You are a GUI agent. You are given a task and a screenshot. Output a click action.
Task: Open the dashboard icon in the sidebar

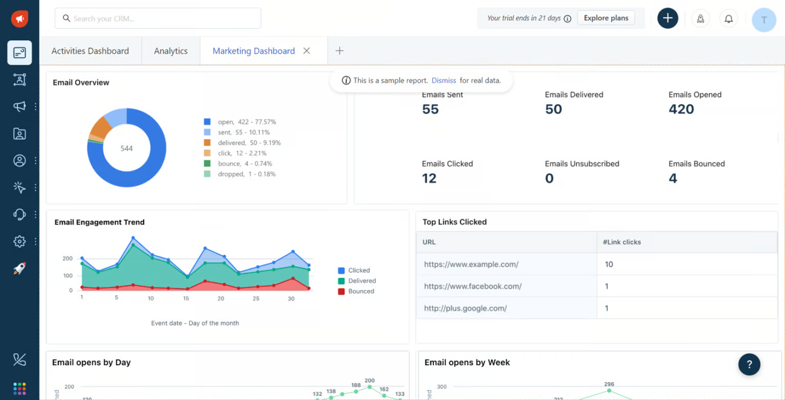pyautogui.click(x=20, y=53)
